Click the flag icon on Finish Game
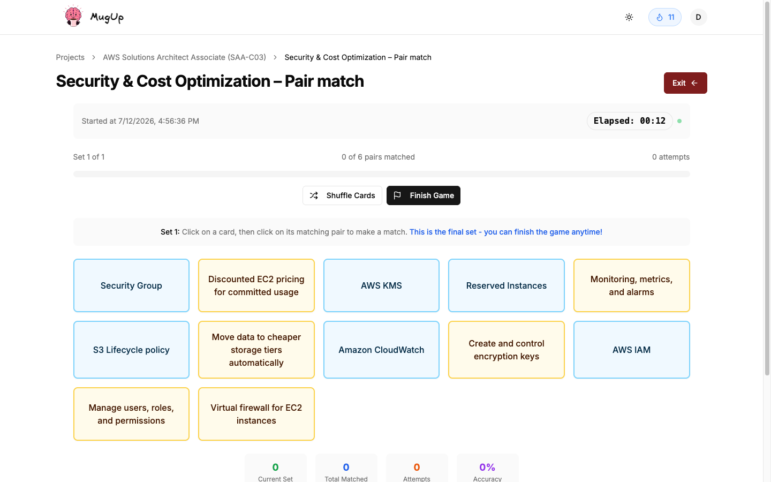Screen dimensions: 771x482 tap(397, 195)
